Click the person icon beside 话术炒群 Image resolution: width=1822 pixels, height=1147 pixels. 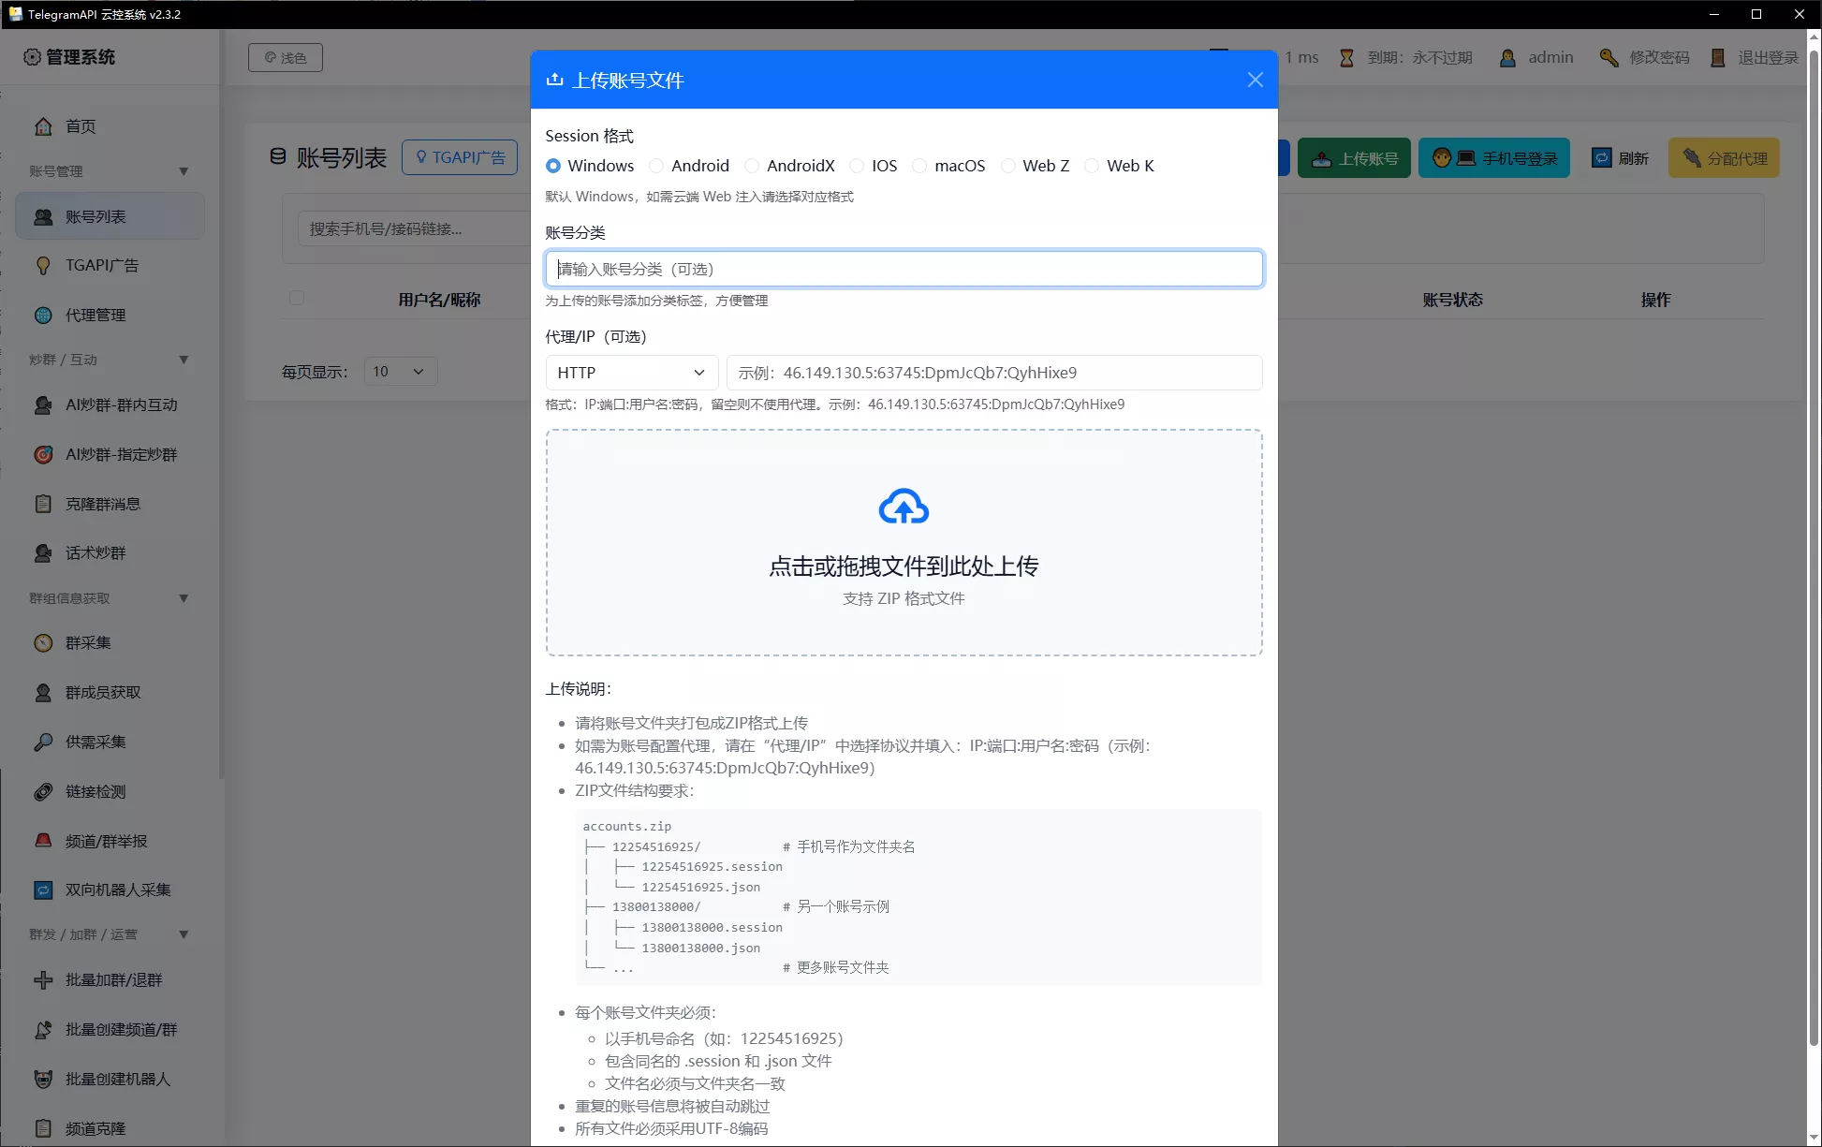(x=43, y=552)
